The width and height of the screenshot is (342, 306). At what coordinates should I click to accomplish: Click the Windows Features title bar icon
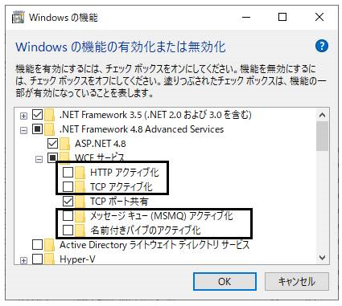[x=19, y=17]
